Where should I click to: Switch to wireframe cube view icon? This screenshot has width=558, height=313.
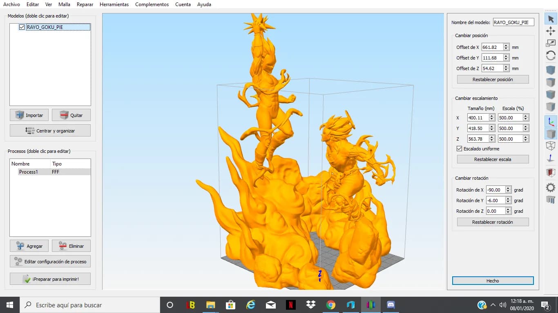click(x=551, y=145)
